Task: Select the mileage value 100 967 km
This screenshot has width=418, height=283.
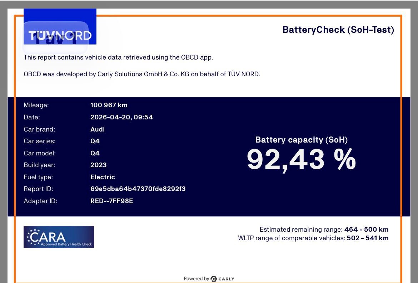Action: [x=109, y=105]
